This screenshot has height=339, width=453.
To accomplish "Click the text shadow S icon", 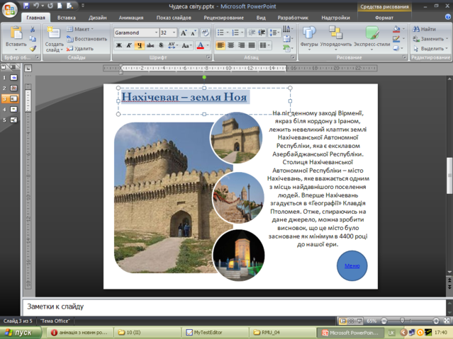I will [x=161, y=45].
